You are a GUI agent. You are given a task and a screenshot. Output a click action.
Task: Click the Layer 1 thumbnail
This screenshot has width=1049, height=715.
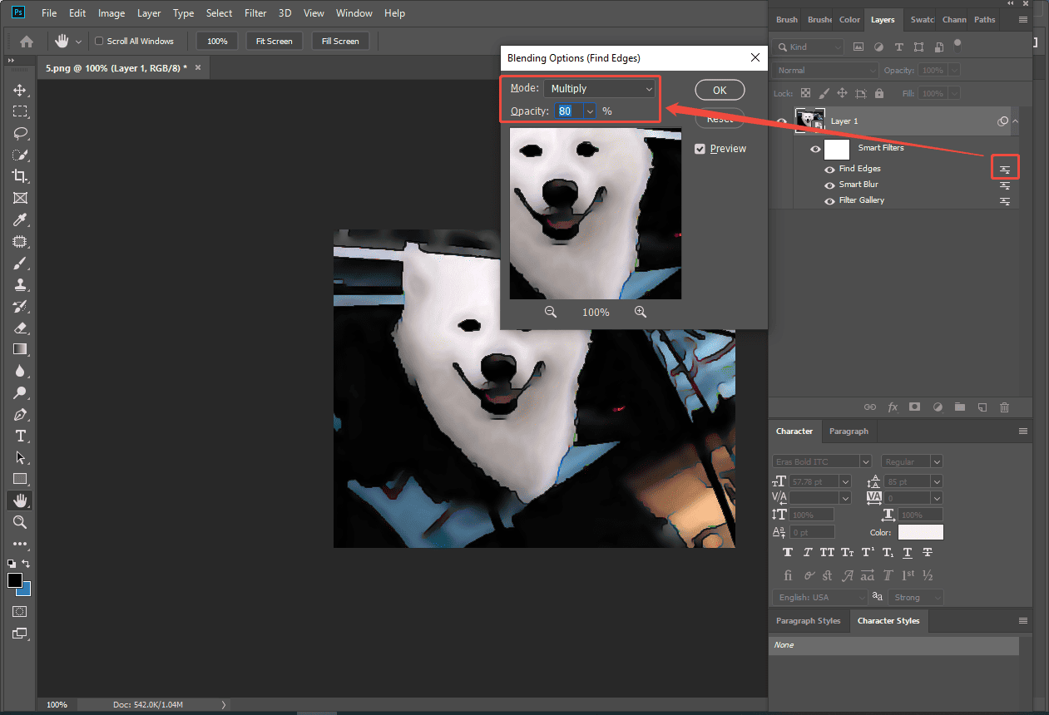(809, 120)
